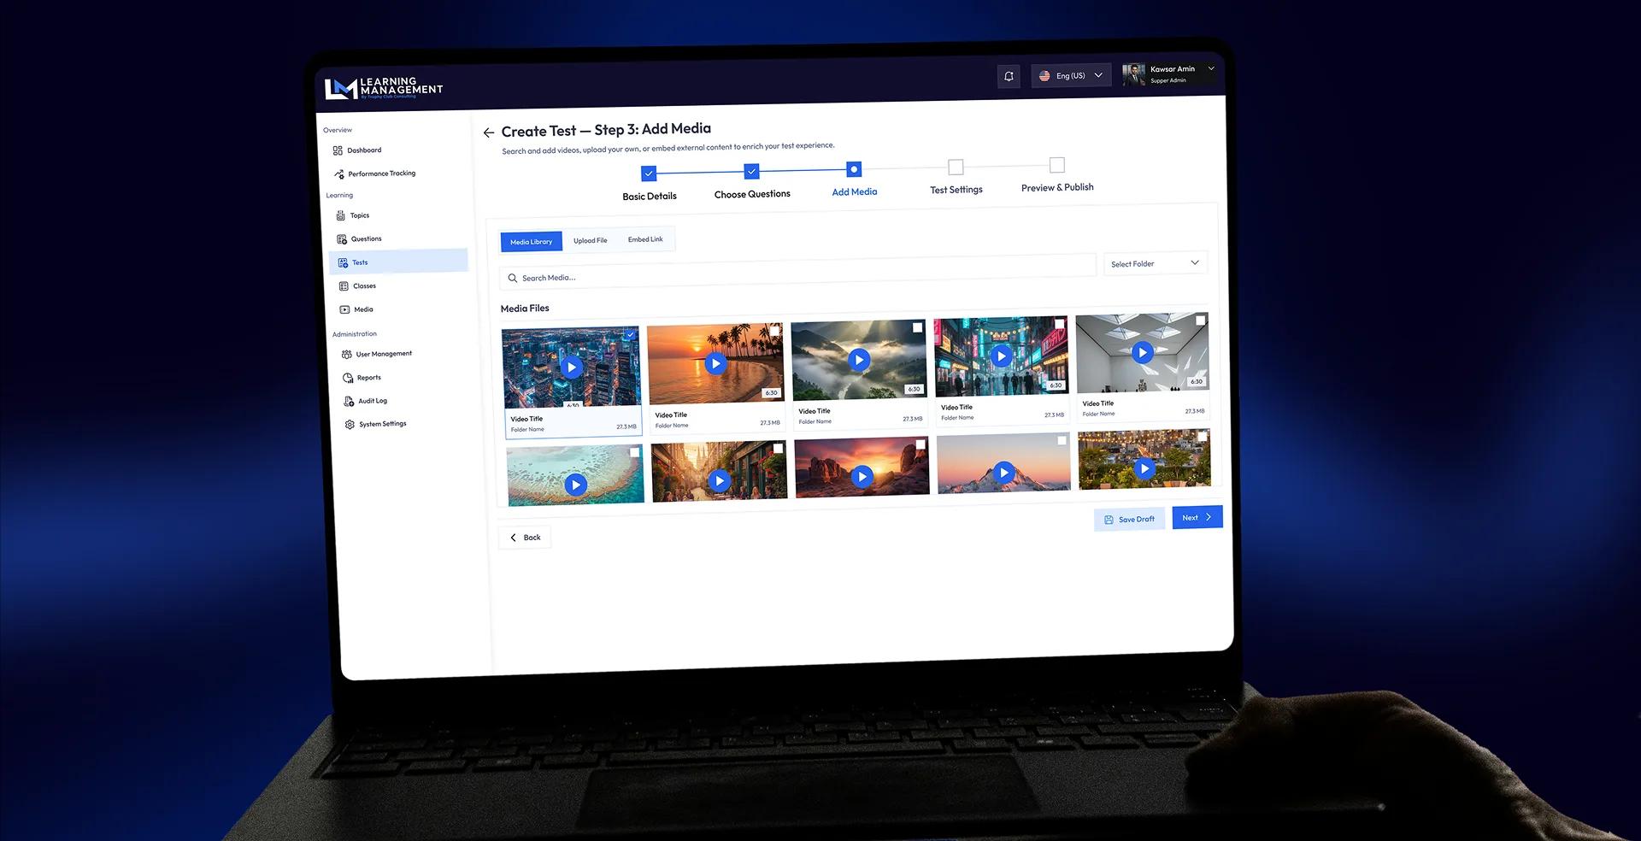Click the Media Files heading

(525, 309)
